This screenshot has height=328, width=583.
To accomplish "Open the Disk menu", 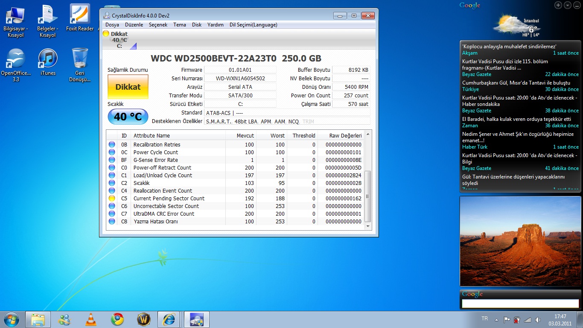I will coord(197,25).
